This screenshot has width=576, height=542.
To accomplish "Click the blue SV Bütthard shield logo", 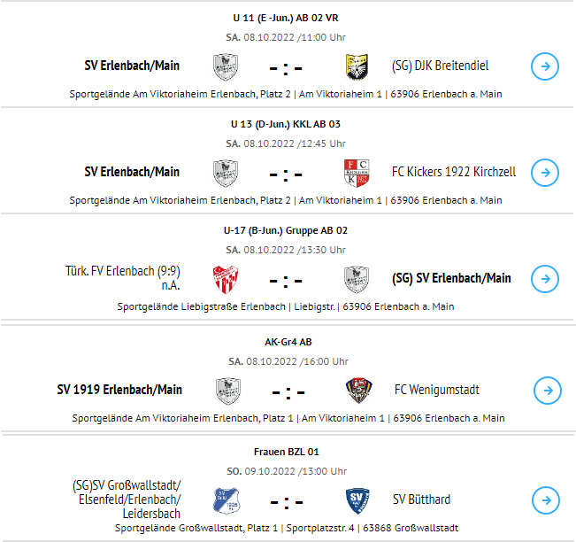I will pyautogui.click(x=357, y=500).
